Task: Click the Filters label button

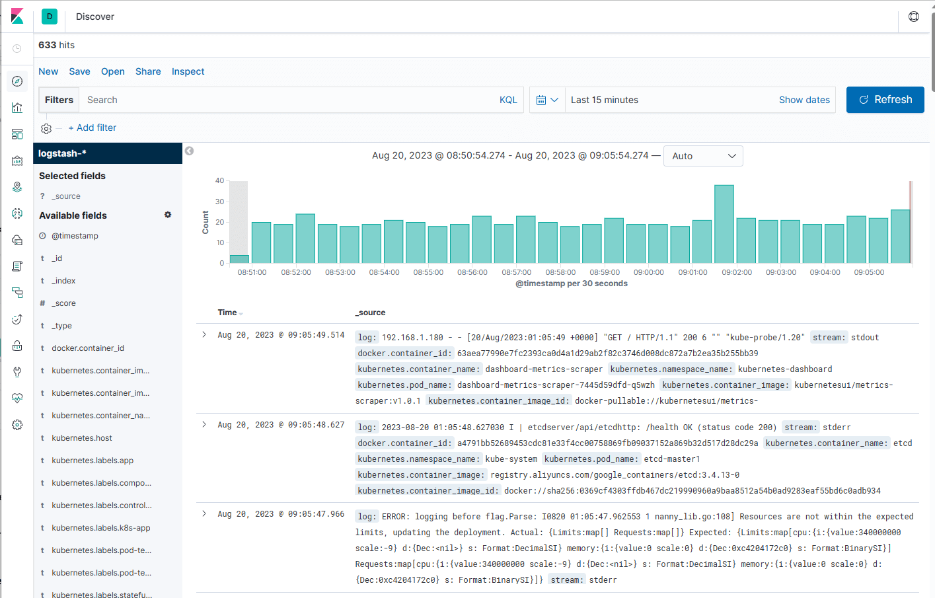Action: point(59,100)
